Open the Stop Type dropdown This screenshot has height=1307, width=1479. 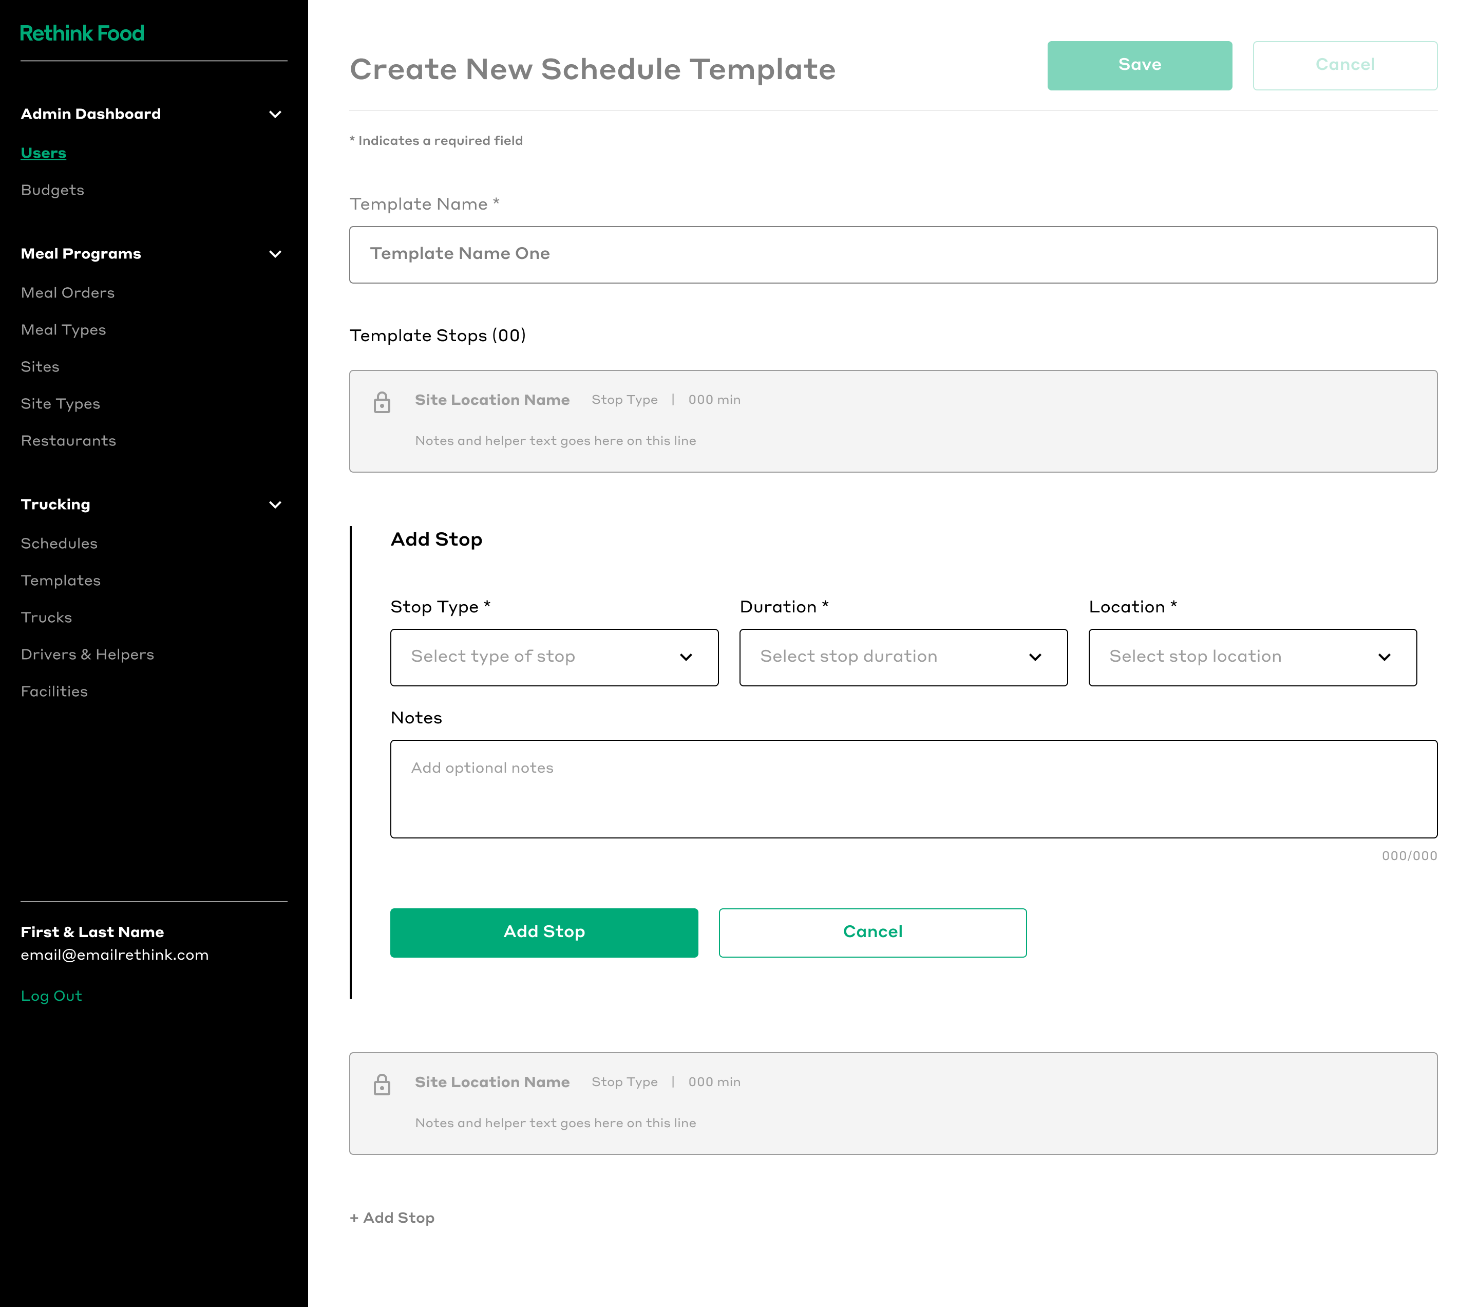coord(554,657)
